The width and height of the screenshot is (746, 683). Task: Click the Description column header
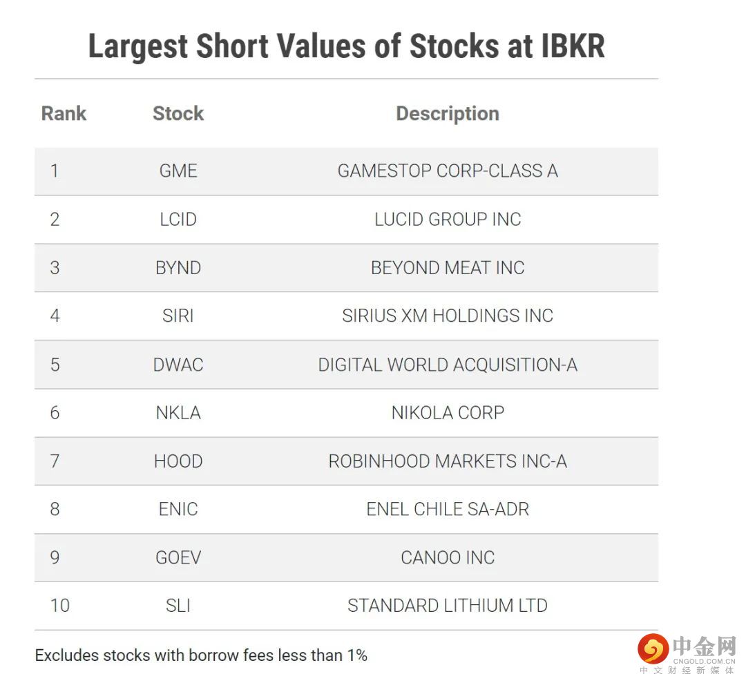[x=448, y=114]
